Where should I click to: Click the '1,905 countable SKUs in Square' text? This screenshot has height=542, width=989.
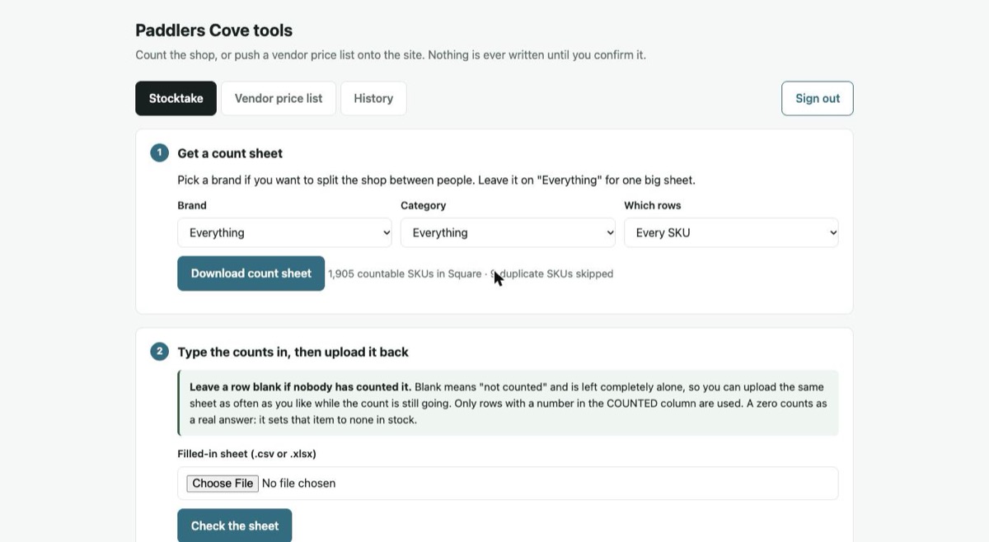405,273
